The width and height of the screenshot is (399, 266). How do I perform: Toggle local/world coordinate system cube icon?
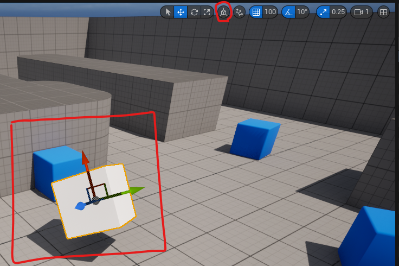[x=224, y=12]
